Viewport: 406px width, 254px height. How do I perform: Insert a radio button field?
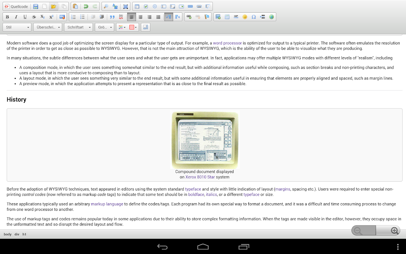155,6
